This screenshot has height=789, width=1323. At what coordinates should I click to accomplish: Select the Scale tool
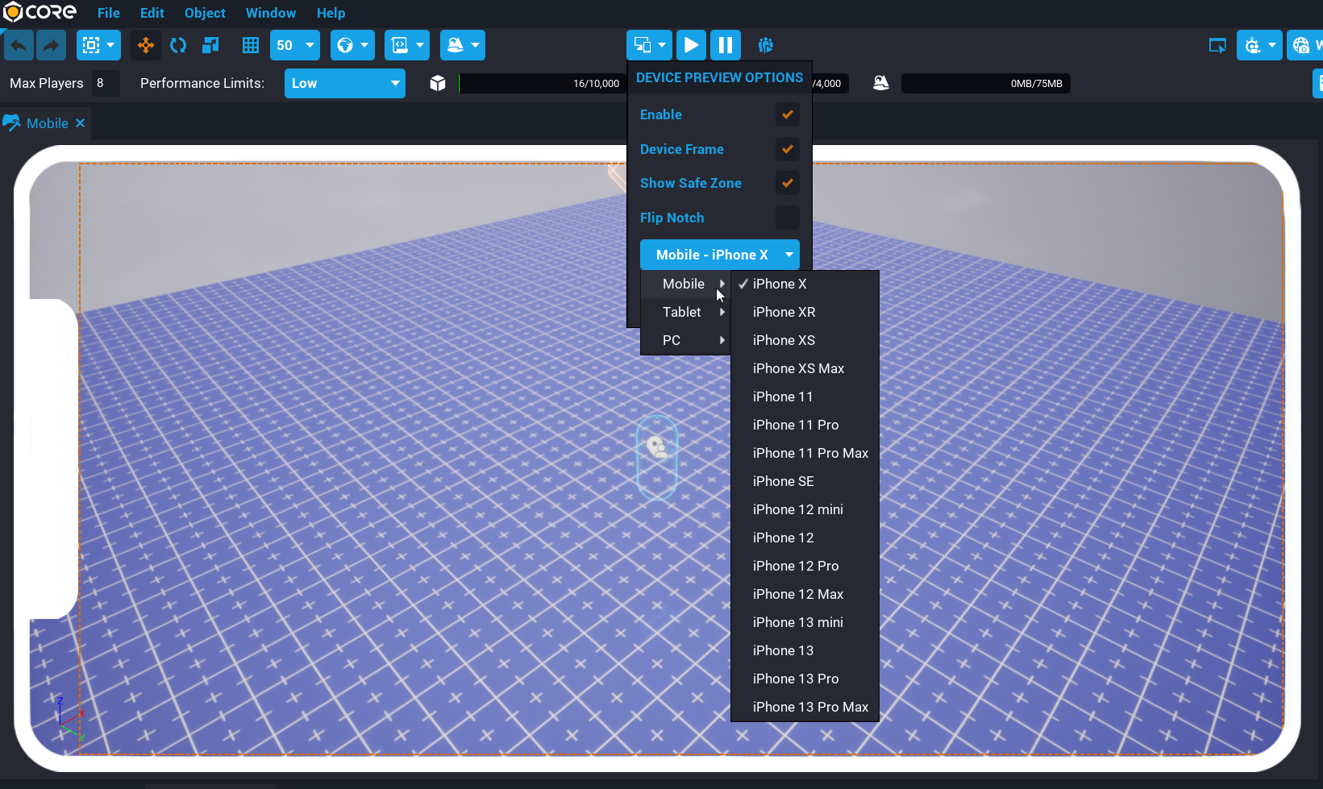point(210,45)
